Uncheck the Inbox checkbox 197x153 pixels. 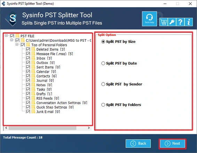(28, 58)
